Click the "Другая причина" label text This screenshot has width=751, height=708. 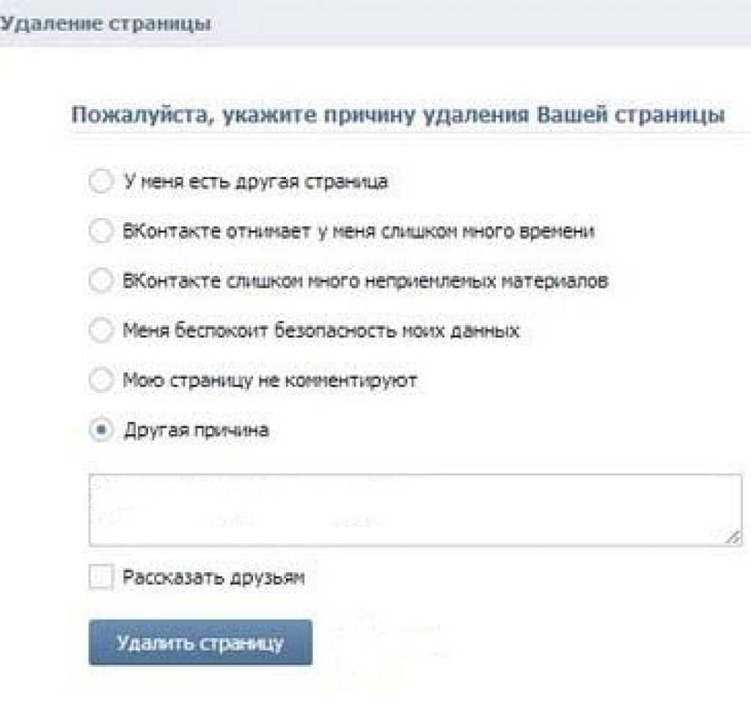[196, 431]
